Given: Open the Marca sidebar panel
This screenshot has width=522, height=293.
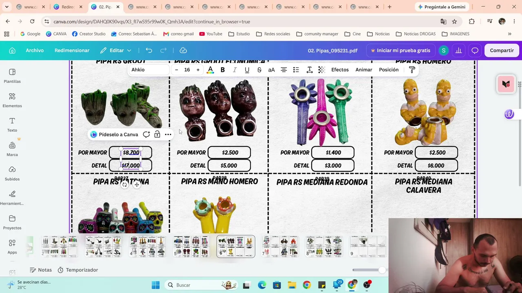Looking at the screenshot, I should pos(12,149).
